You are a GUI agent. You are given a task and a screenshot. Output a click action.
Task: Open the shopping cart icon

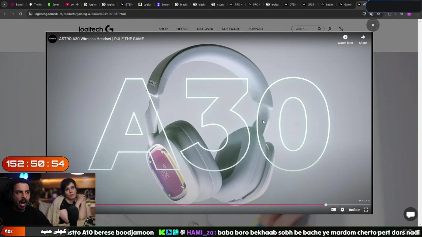pos(341,29)
